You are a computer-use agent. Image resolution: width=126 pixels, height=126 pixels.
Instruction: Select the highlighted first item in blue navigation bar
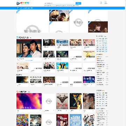click(18, 8)
